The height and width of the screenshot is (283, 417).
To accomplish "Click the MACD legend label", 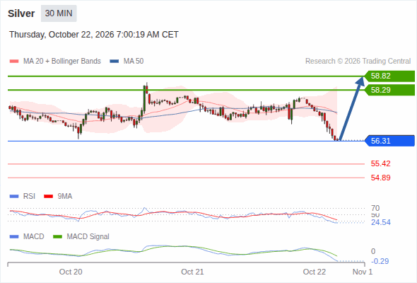I will click(x=34, y=236).
